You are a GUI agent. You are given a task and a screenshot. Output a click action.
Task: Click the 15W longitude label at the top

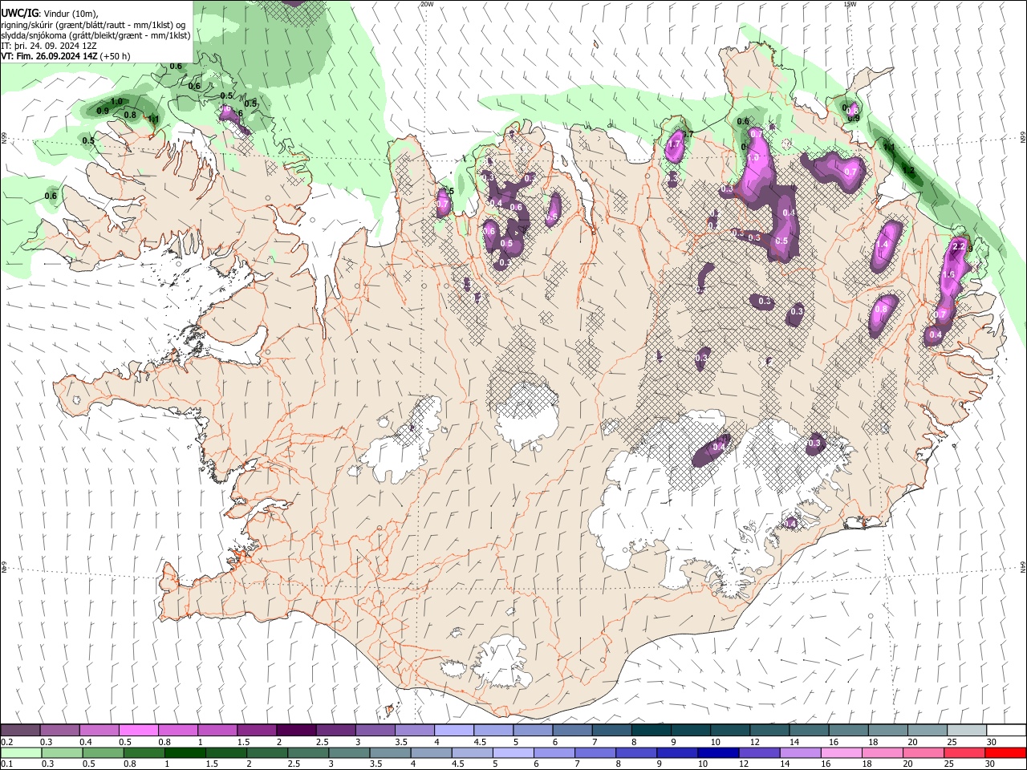point(850,4)
